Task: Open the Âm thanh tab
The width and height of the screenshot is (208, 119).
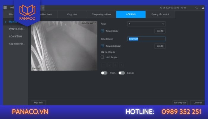Action: click(48, 14)
